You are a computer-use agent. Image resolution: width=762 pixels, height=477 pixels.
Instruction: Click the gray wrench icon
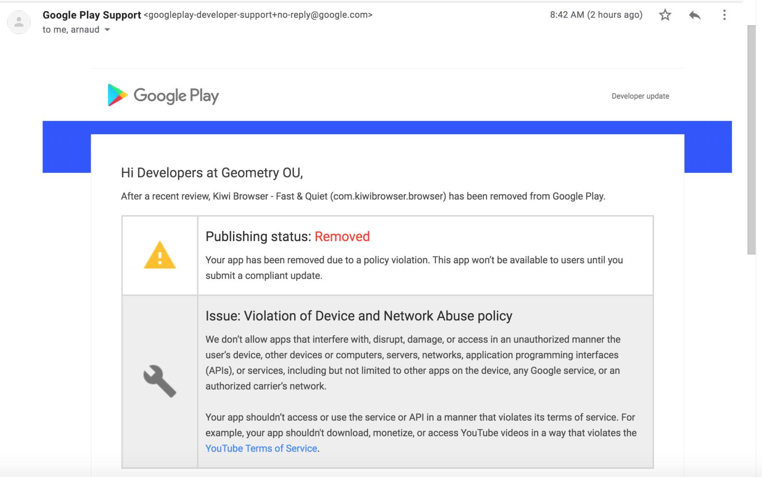point(160,381)
